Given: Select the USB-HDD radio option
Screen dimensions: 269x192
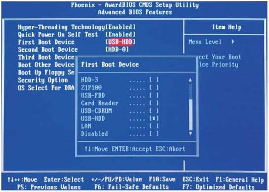Looking at the screenshot, I should [x=154, y=118].
